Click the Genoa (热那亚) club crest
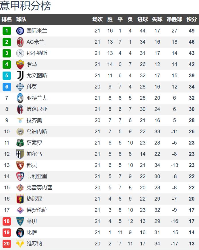 coord(20,199)
